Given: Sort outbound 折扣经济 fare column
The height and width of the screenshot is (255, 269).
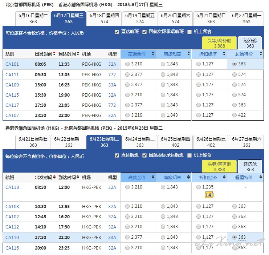Looking at the screenshot, I should tap(224, 53).
